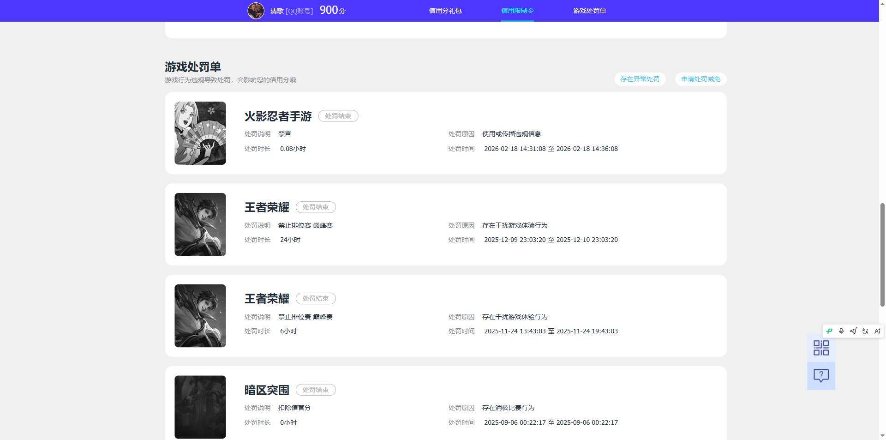Click the 游戏处罚单 section heading
Image resolution: width=886 pixels, height=440 pixels.
point(193,67)
